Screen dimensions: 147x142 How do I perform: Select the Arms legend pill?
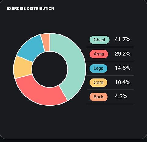click(99, 54)
